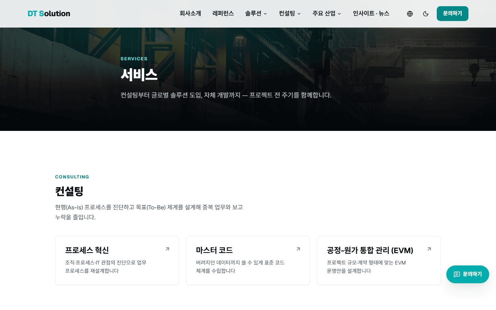This screenshot has height=310, width=496.
Task: Click the arrow icon on 공정-원가 통합 관리 card
Action: (x=429, y=249)
